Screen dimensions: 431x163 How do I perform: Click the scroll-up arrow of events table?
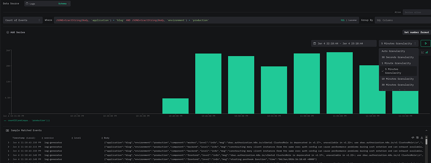tap(427, 137)
